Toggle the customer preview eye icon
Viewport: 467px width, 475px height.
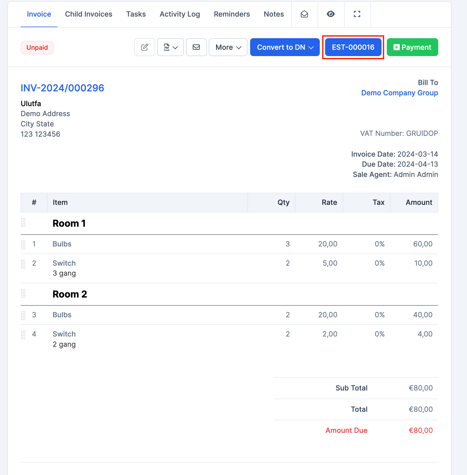pyautogui.click(x=331, y=14)
